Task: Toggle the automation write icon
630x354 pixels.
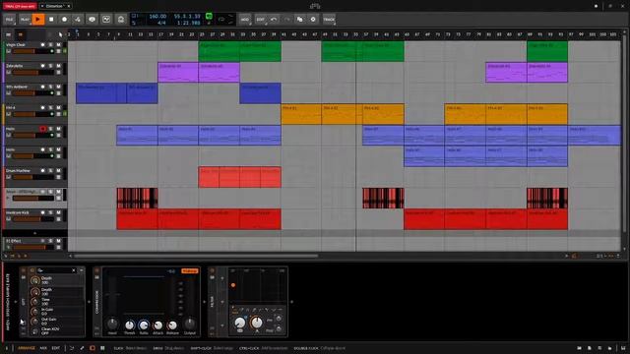Action: (x=77, y=19)
